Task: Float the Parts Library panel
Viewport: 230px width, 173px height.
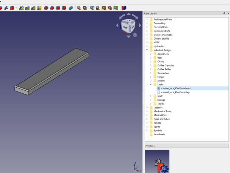Action: coord(224,13)
